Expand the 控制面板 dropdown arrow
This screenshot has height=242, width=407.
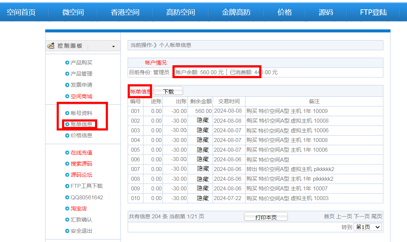pos(114,47)
